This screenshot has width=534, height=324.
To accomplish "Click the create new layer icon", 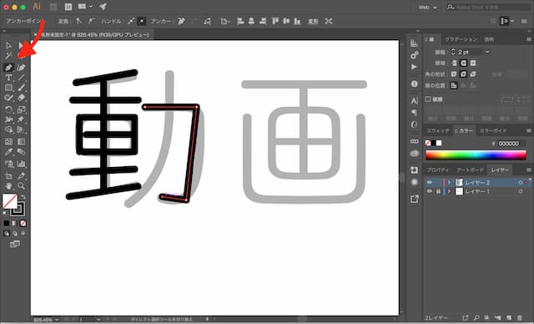I will (509, 318).
